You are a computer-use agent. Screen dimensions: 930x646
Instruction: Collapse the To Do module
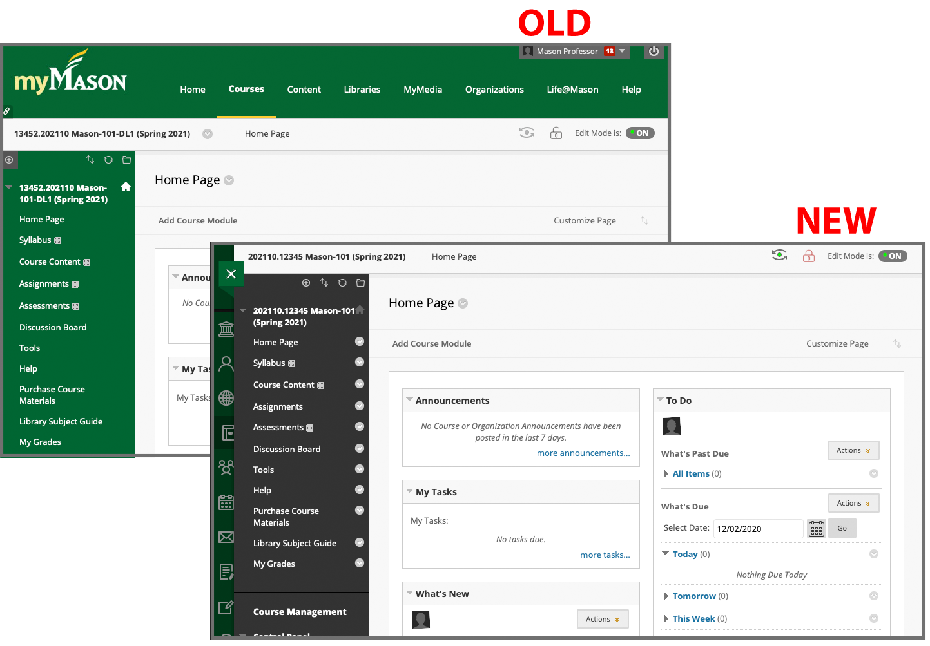coord(660,400)
